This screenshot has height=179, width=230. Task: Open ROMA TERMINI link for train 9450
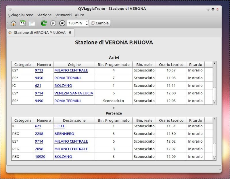68,78
